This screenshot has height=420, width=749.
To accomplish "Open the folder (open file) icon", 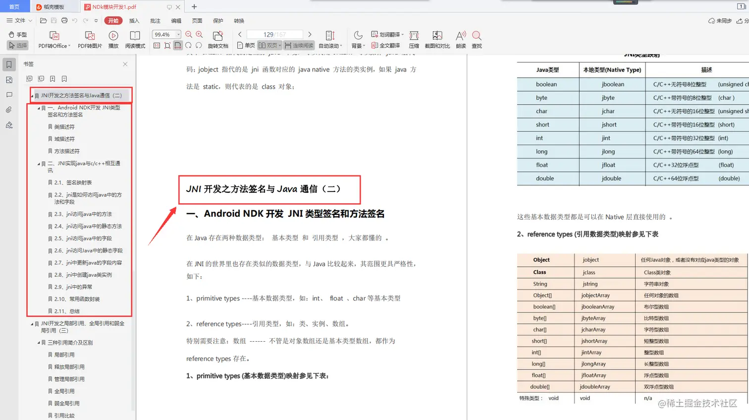I will (44, 20).
